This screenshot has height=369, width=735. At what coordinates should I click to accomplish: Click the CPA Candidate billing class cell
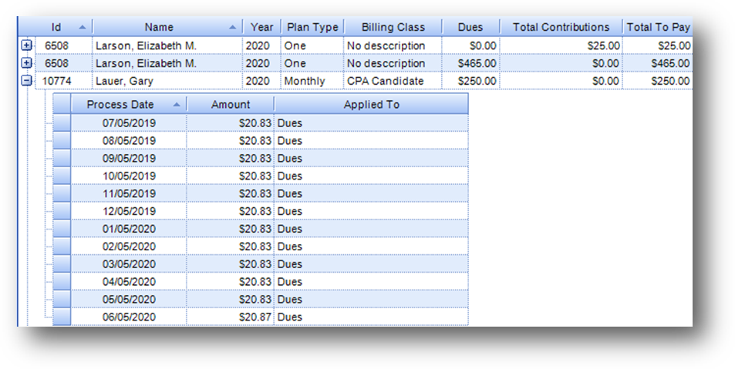[x=393, y=81]
